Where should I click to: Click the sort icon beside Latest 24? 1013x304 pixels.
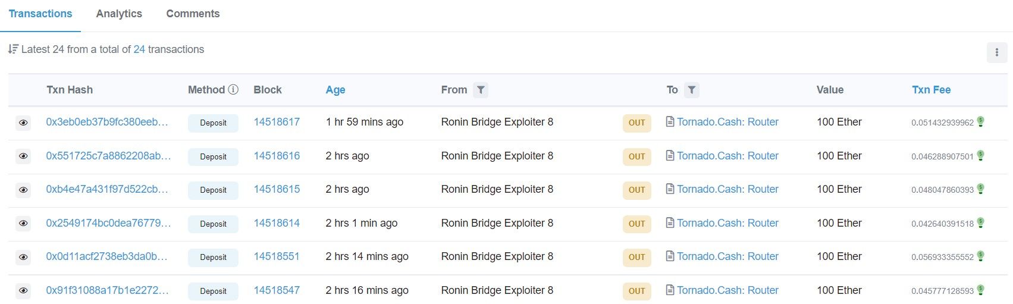click(x=13, y=49)
